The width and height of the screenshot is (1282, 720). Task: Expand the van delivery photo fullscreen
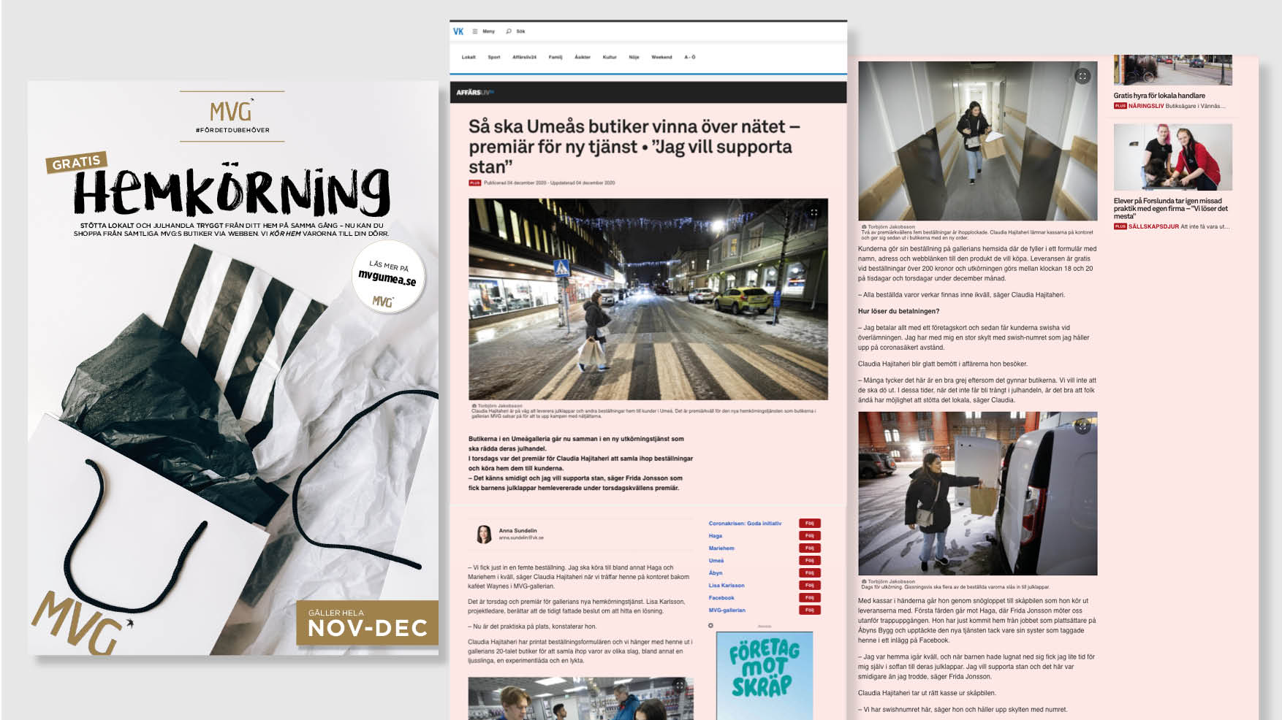click(x=1082, y=426)
